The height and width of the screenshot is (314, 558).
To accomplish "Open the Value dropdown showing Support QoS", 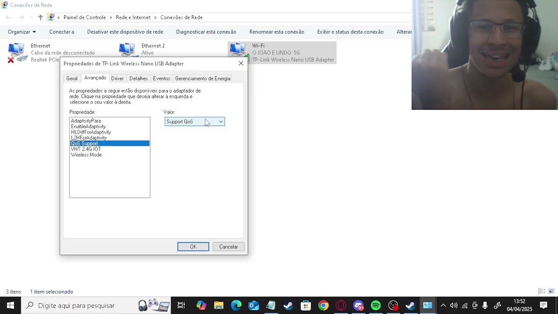I will point(194,122).
